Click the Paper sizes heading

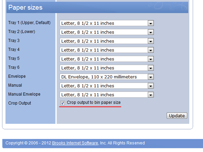click(x=25, y=8)
